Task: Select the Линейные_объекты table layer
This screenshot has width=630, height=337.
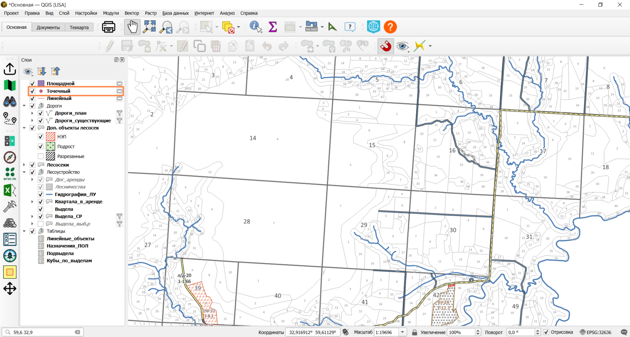Action: 70,239
